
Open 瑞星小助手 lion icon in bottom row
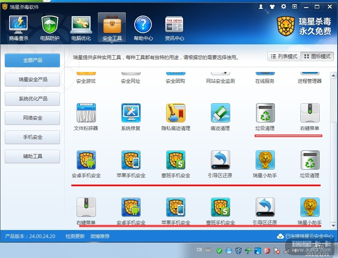310,207
